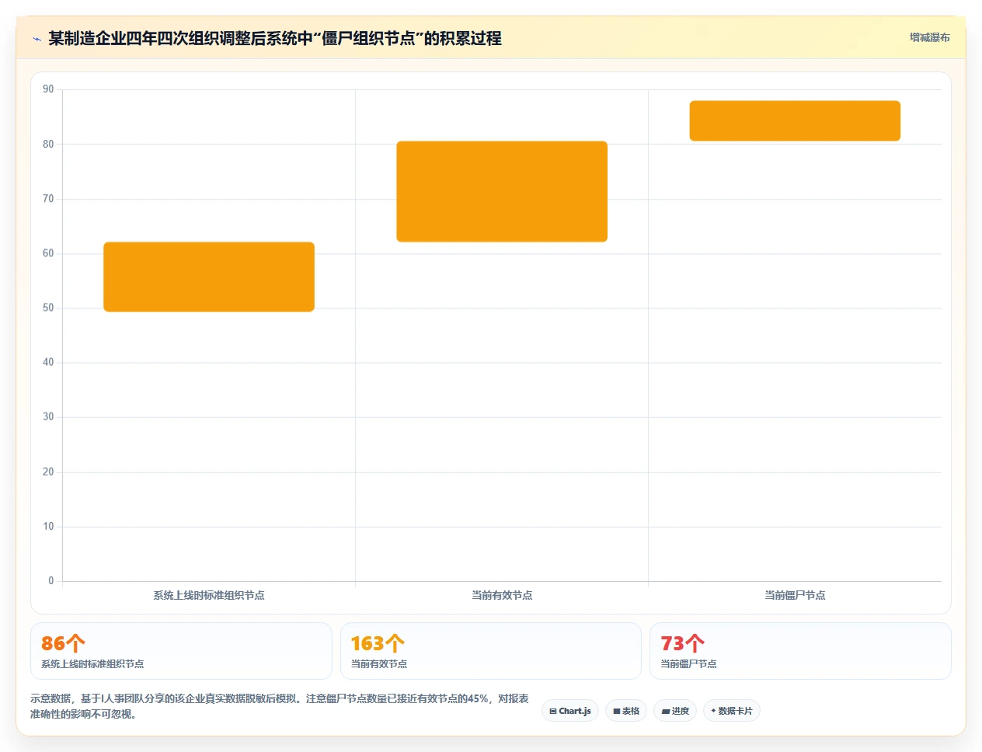Click the 当前有效节点 orange bar
982x752 pixels.
[502, 191]
